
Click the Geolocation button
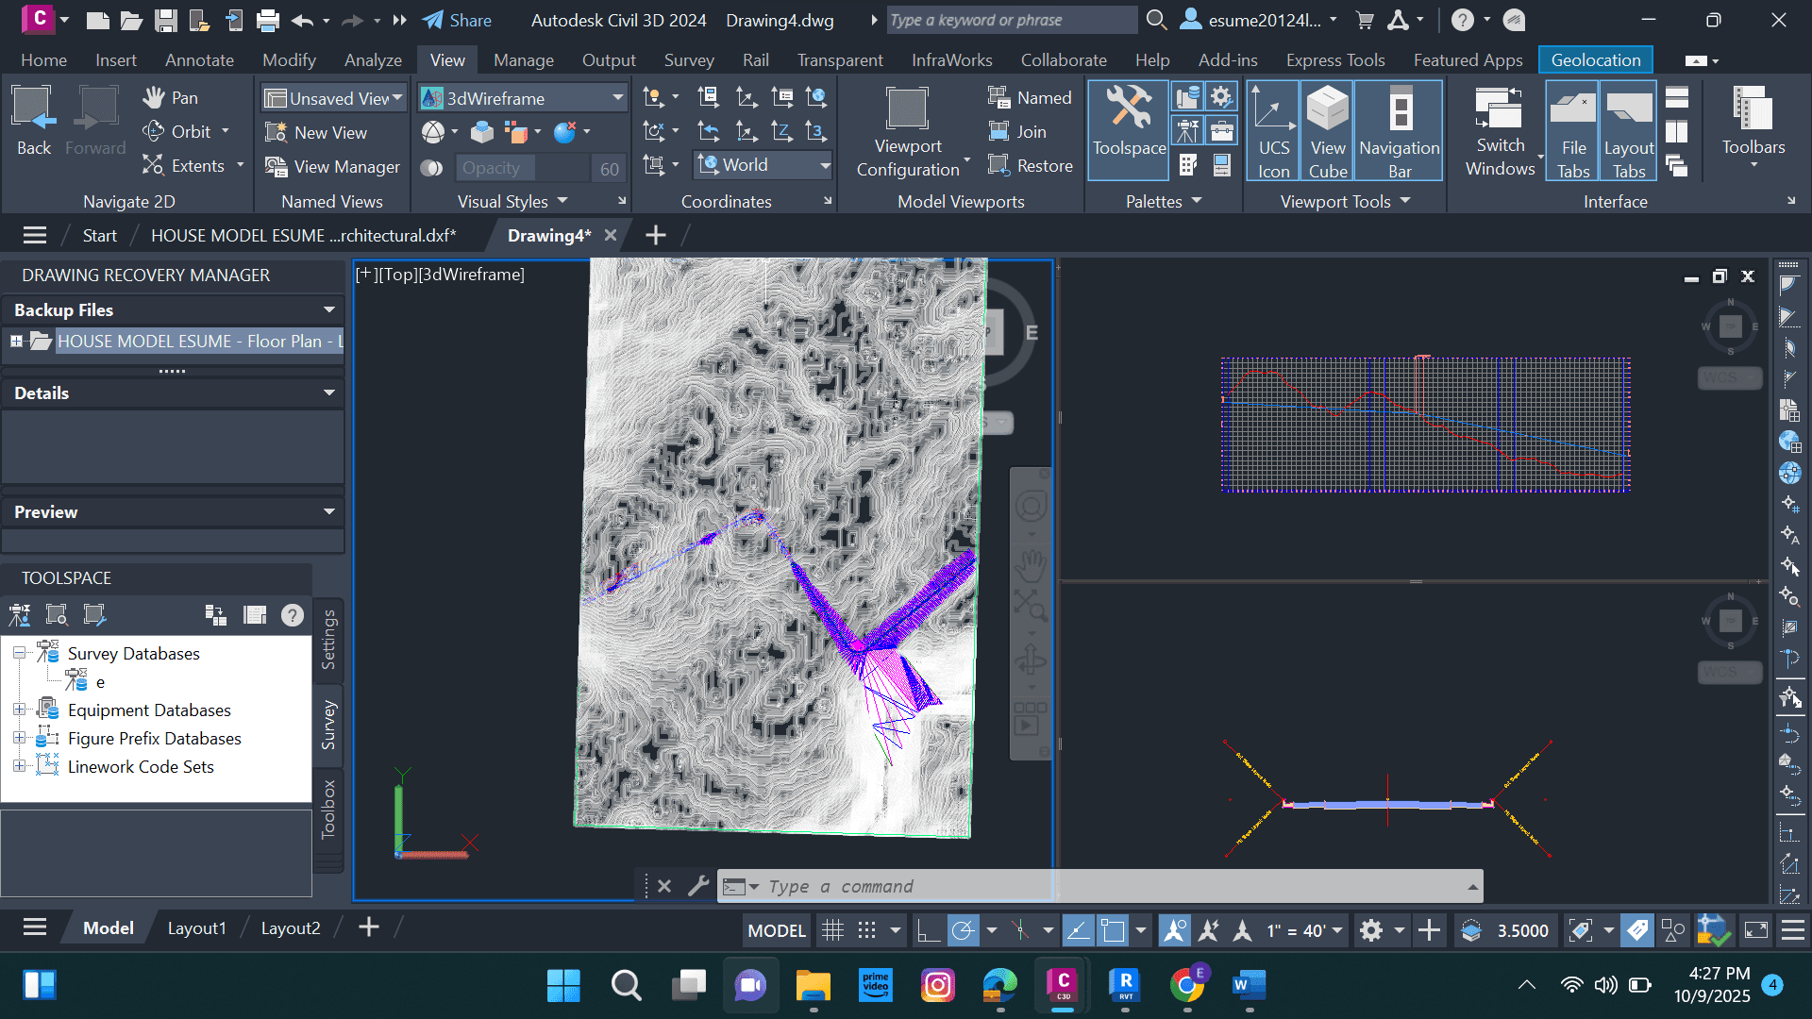1595,60
